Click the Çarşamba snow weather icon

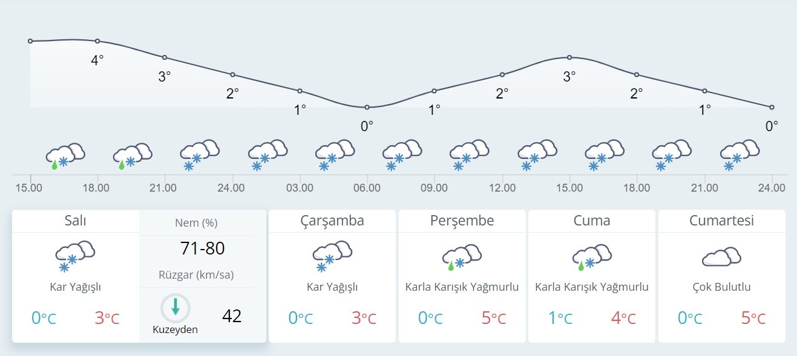332,256
